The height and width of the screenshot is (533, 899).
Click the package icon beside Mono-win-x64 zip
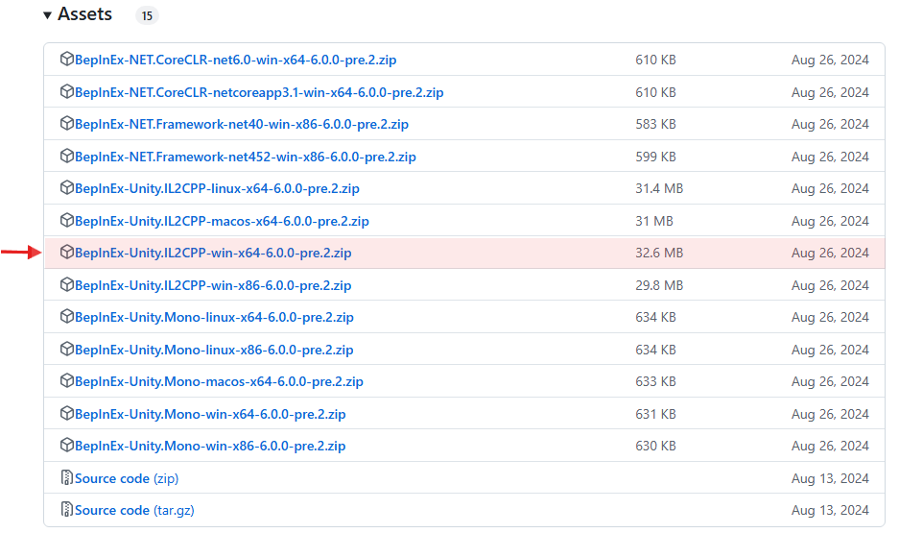[67, 413]
